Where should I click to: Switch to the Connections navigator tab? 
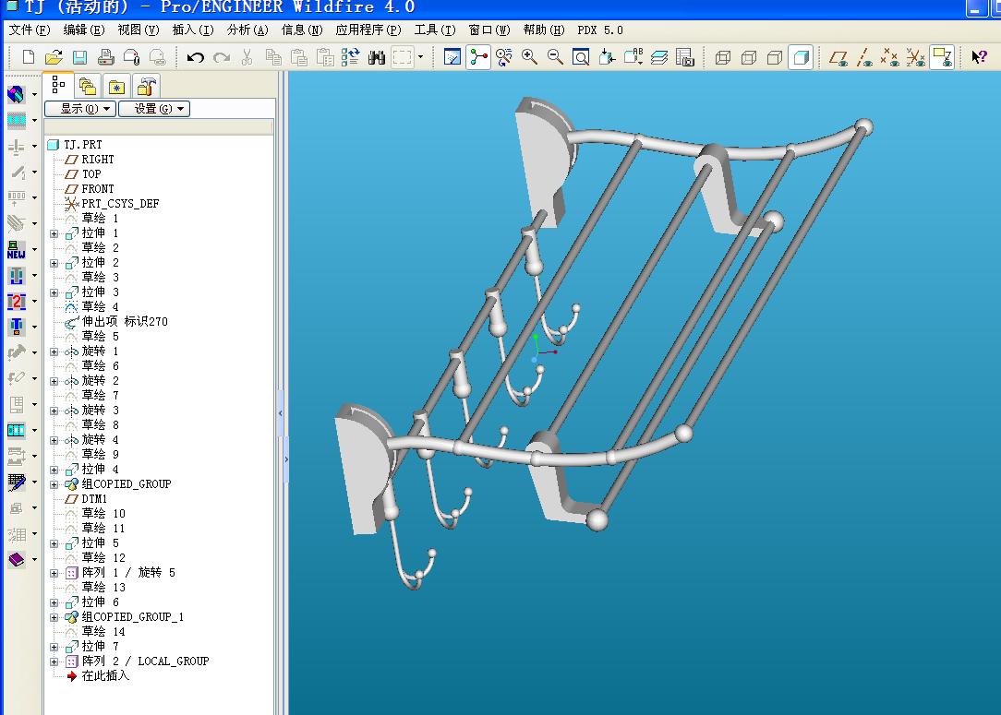[x=146, y=86]
